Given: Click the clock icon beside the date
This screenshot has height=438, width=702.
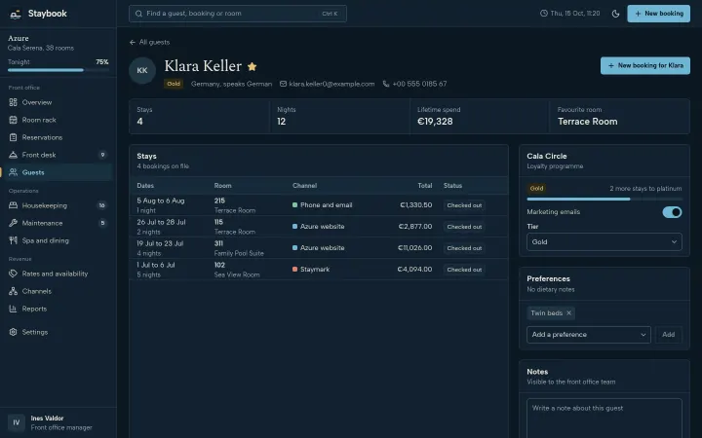Looking at the screenshot, I should 543,14.
